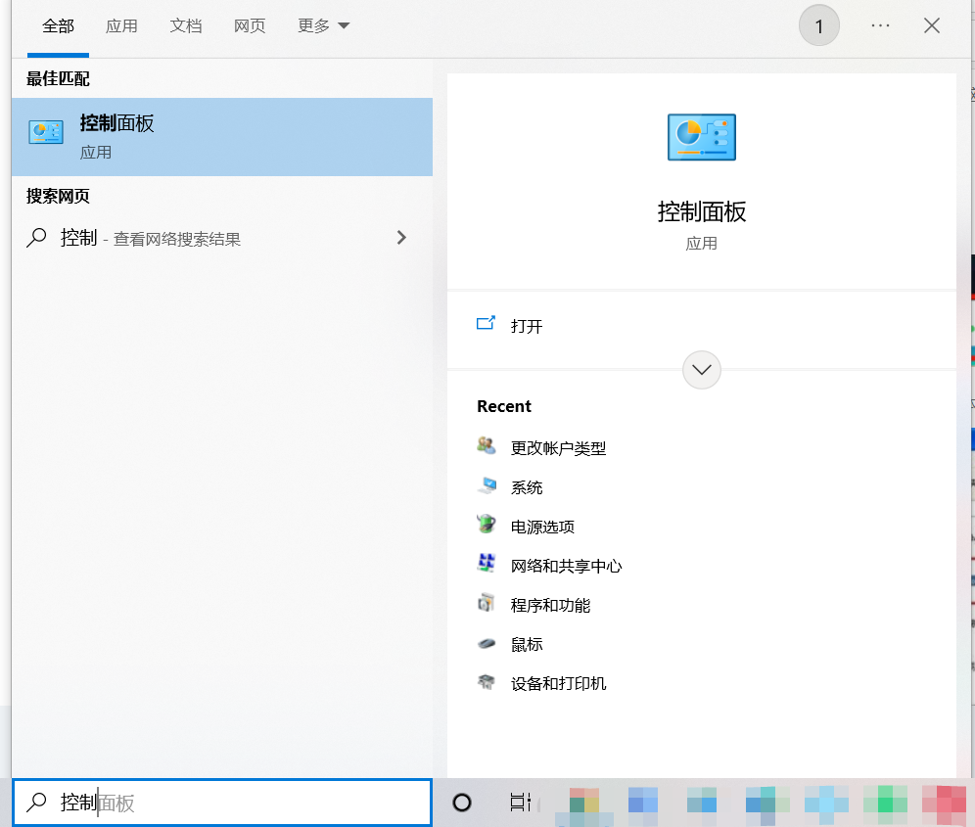Switch to the 文档 tab
Viewport: 975px width, 827px height.
(186, 26)
